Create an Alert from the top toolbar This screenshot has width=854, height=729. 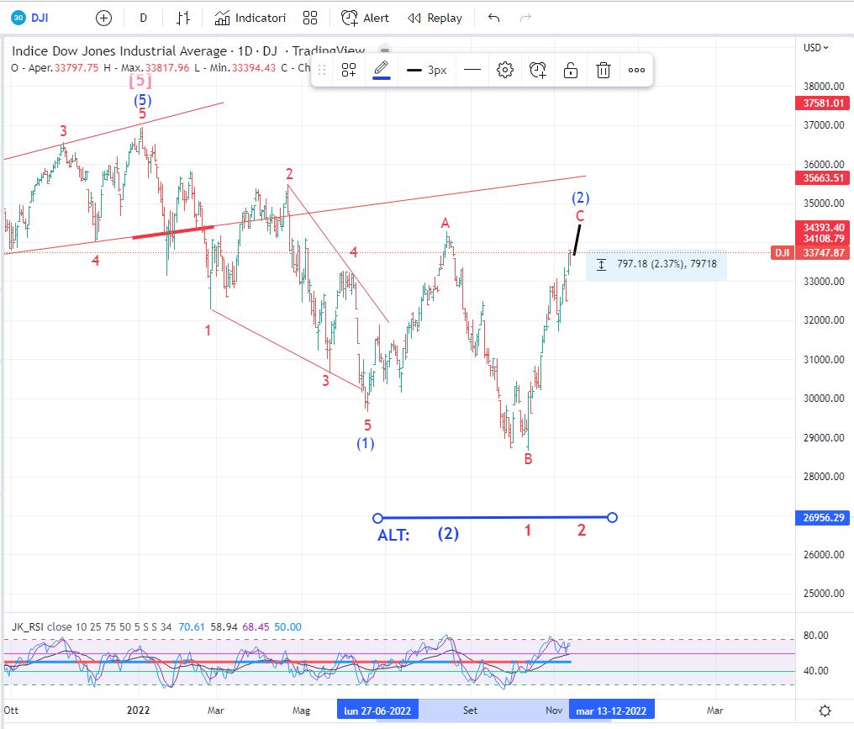pyautogui.click(x=365, y=18)
